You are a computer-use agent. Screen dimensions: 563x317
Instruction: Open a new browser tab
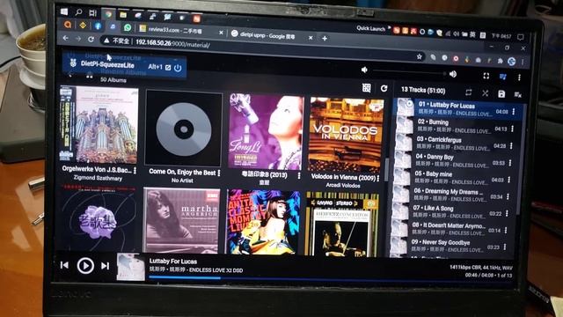tap(325, 38)
